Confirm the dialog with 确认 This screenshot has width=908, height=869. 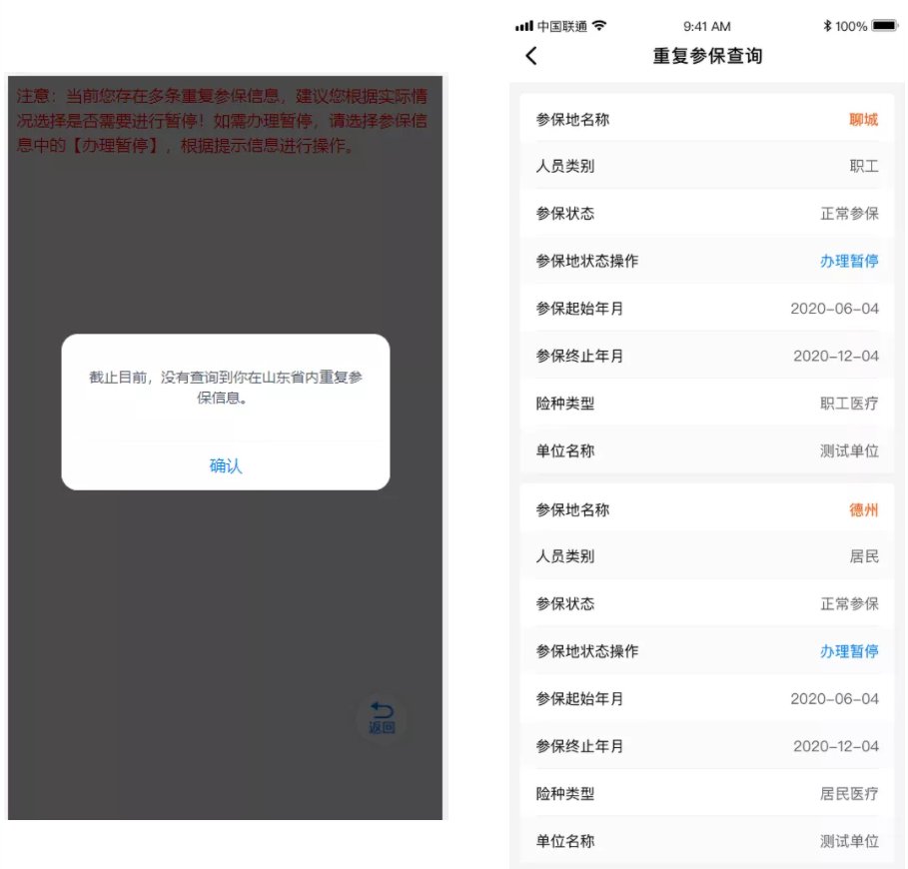point(226,466)
